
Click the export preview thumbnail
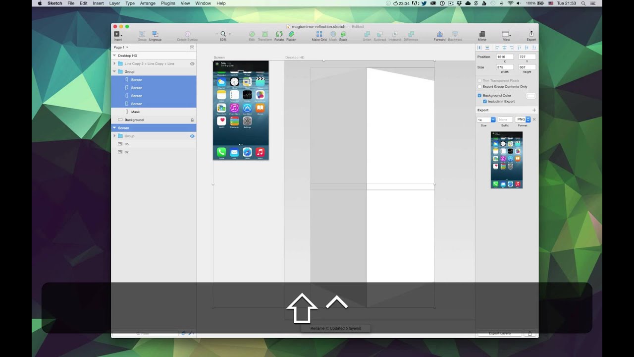507,160
